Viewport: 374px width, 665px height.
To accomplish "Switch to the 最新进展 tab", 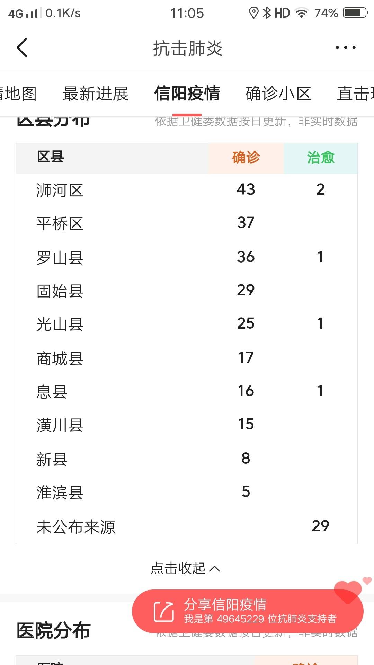I will (96, 94).
